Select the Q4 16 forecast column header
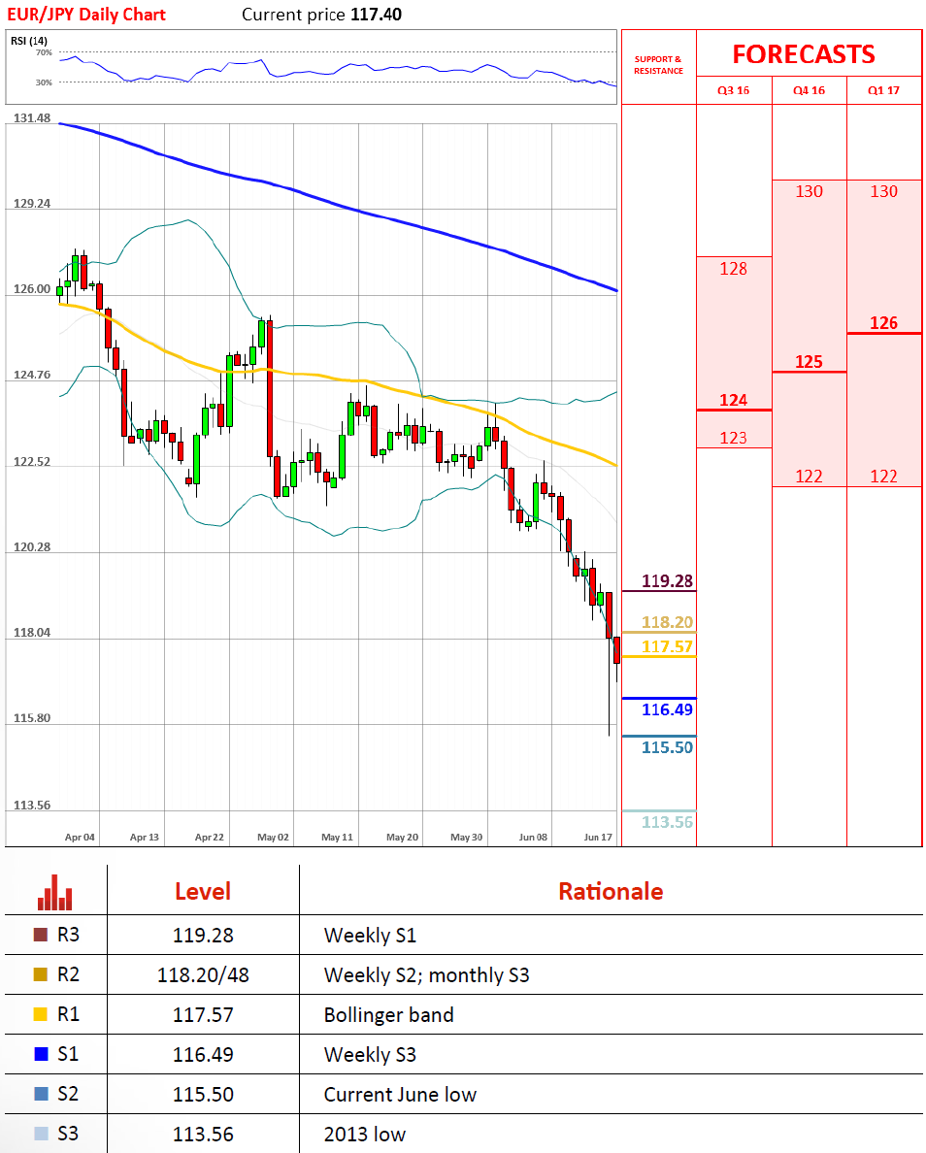The image size is (926, 1153). (x=809, y=90)
